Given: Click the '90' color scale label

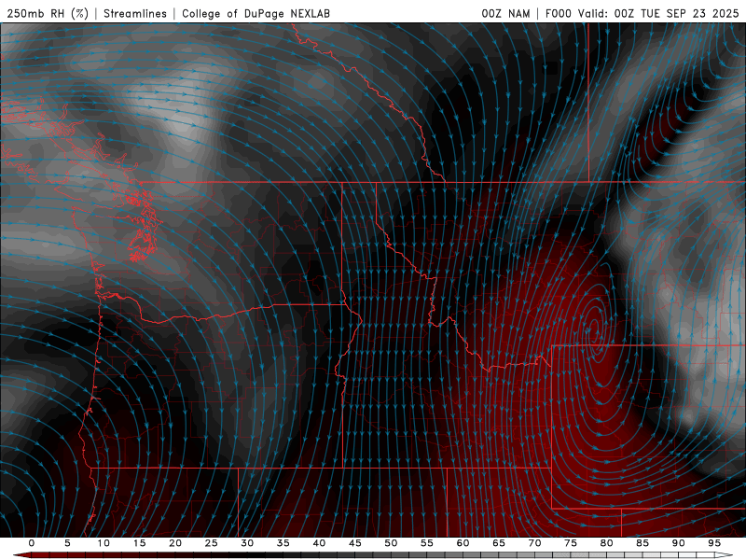Looking at the screenshot, I should (679, 543).
